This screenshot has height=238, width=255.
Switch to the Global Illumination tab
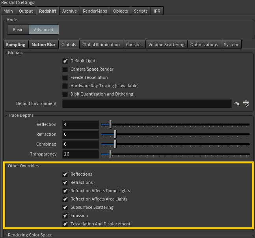[101, 45]
